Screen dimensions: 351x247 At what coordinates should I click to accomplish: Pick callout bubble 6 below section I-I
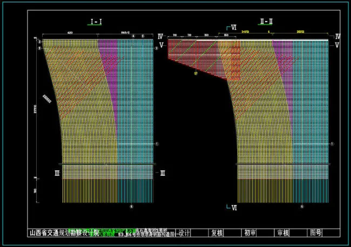click(132, 206)
